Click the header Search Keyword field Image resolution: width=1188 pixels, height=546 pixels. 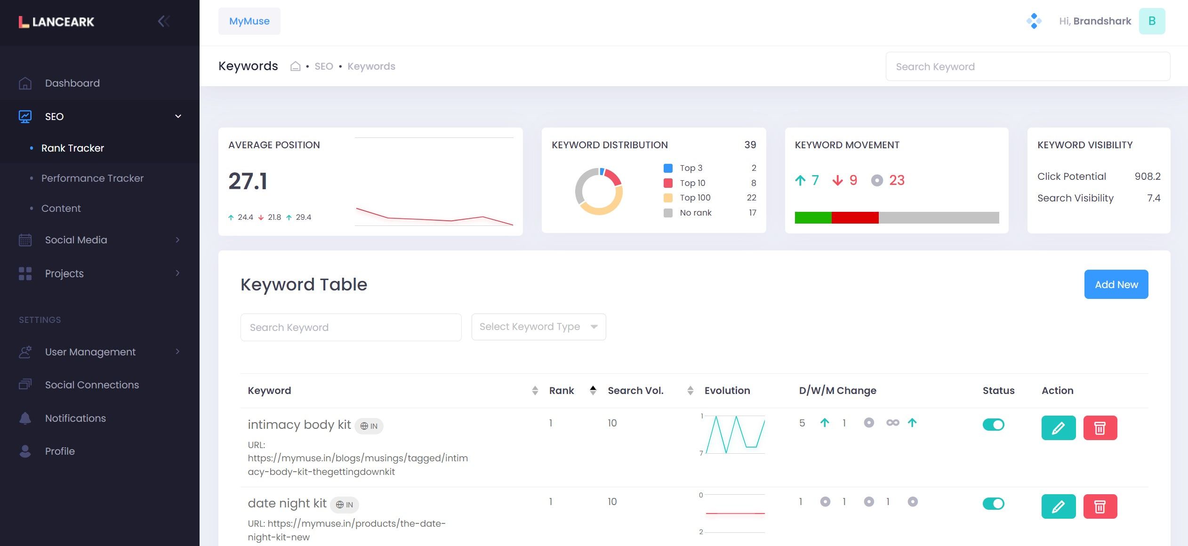(x=1028, y=67)
